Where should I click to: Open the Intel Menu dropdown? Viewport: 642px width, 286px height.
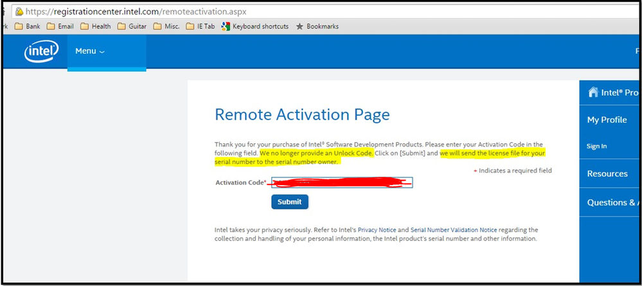[x=89, y=51]
